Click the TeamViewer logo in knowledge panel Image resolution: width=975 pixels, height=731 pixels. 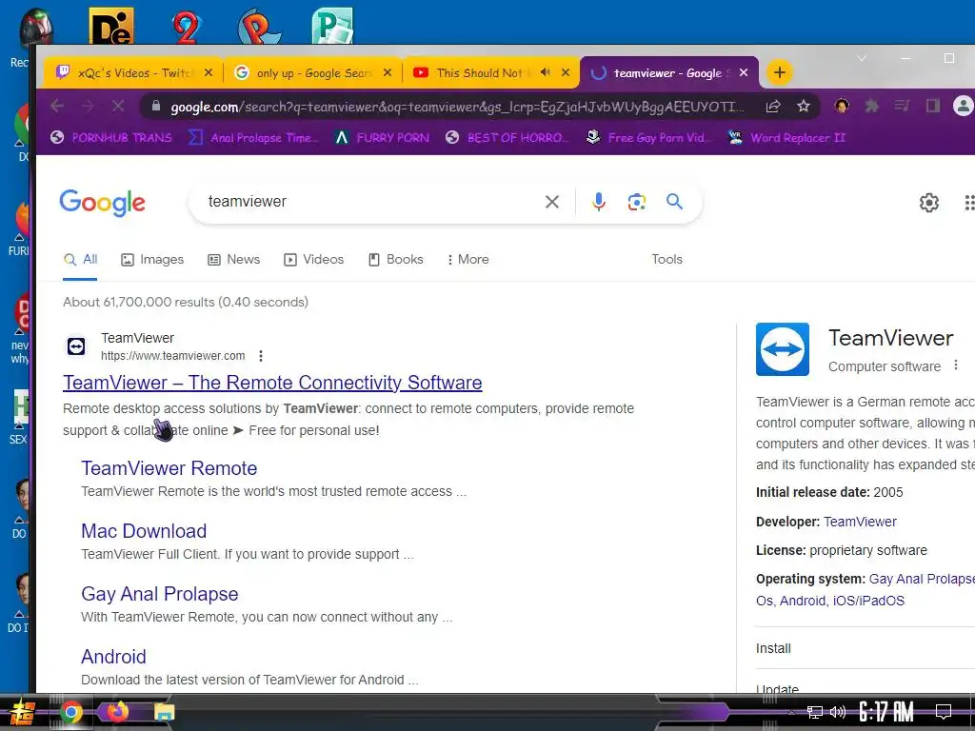click(783, 348)
